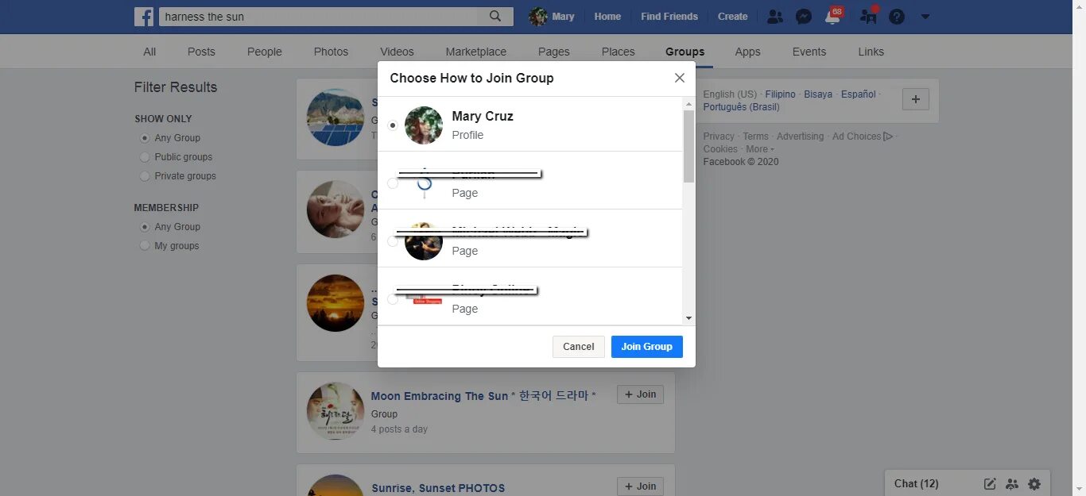Click the friends activity icon with red dot
The width and height of the screenshot is (1086, 496).
868,16
